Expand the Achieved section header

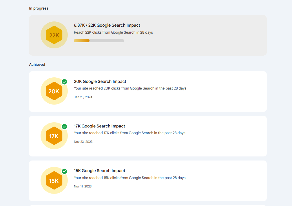(x=37, y=64)
